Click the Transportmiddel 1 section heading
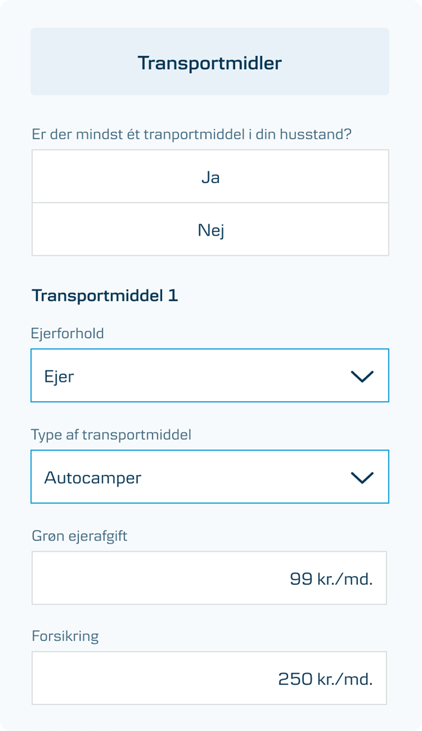This screenshot has height=731, width=422. tap(105, 296)
